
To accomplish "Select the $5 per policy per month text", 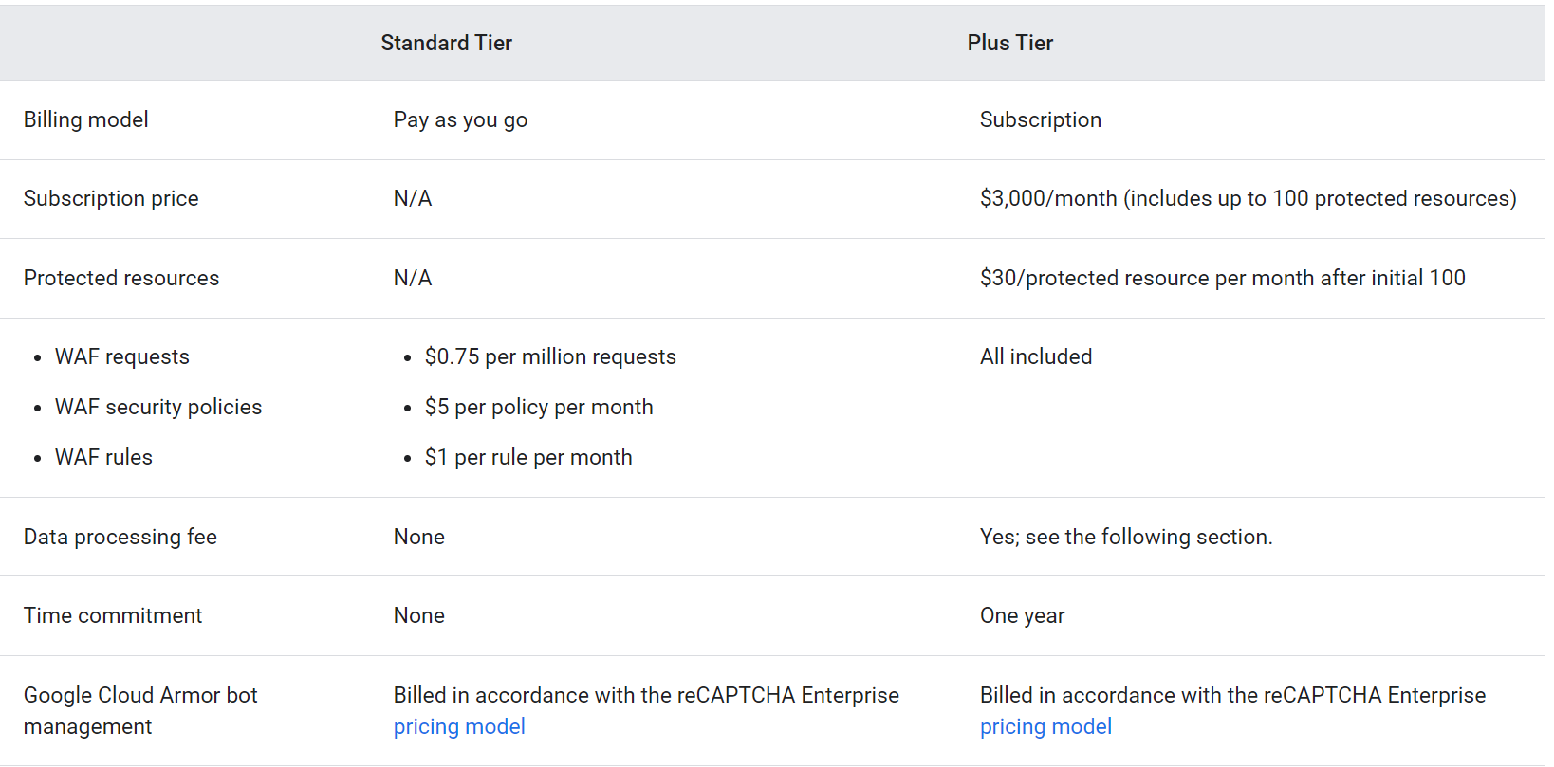I will click(539, 408).
